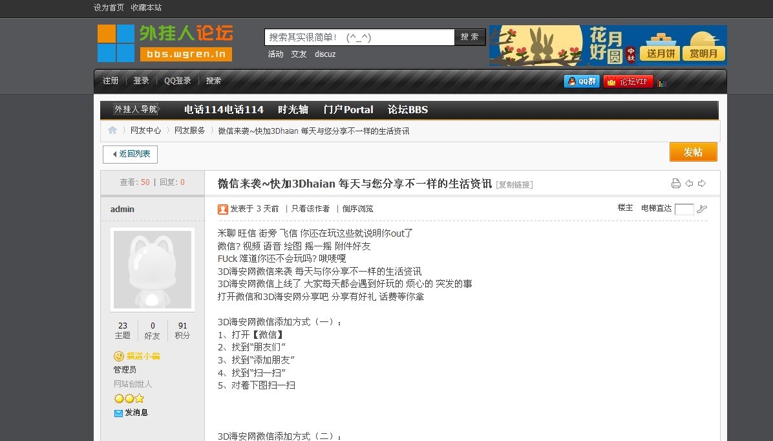Screen dimensions: 773x441
Task: Open the 外挂人导航 menu
Action: coord(136,109)
